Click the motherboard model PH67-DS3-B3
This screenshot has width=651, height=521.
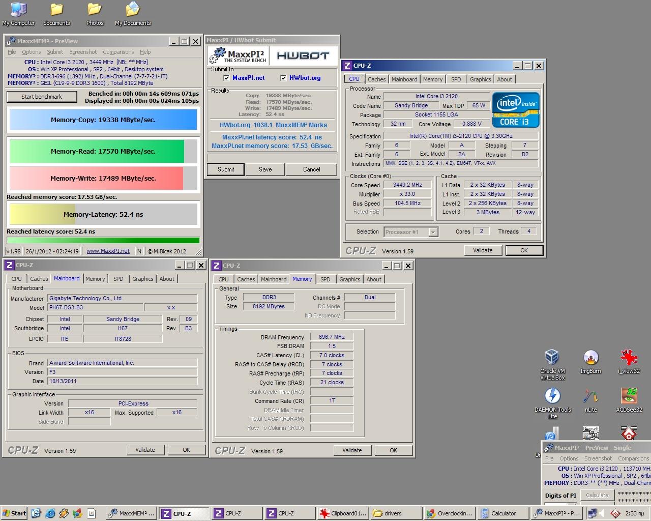pyautogui.click(x=95, y=307)
